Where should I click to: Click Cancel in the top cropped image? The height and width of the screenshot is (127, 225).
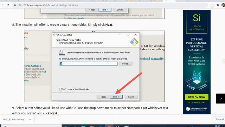pos(120,10)
